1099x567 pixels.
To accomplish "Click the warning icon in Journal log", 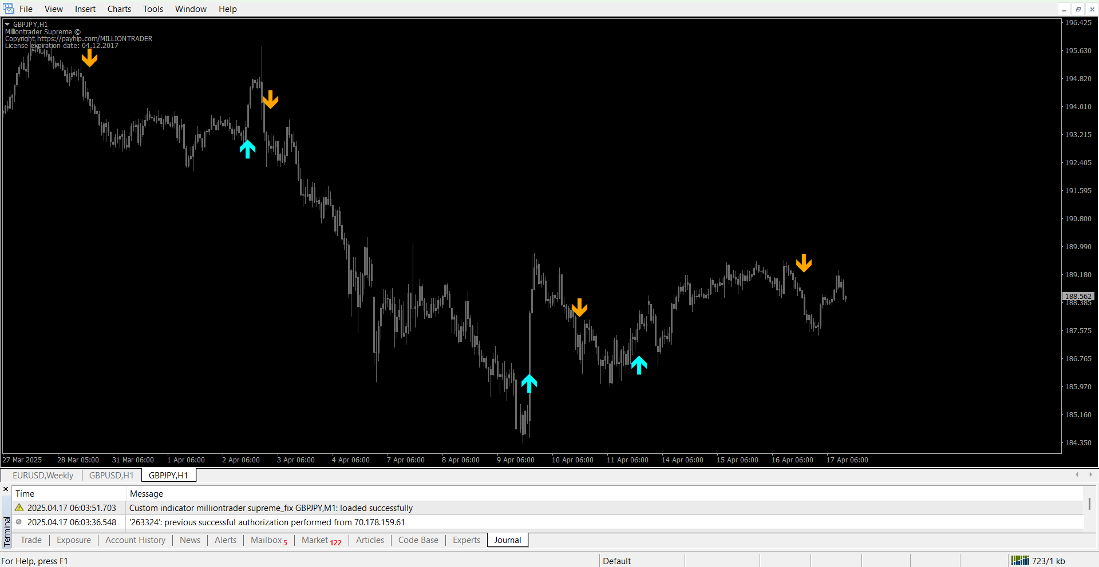I will (x=19, y=508).
